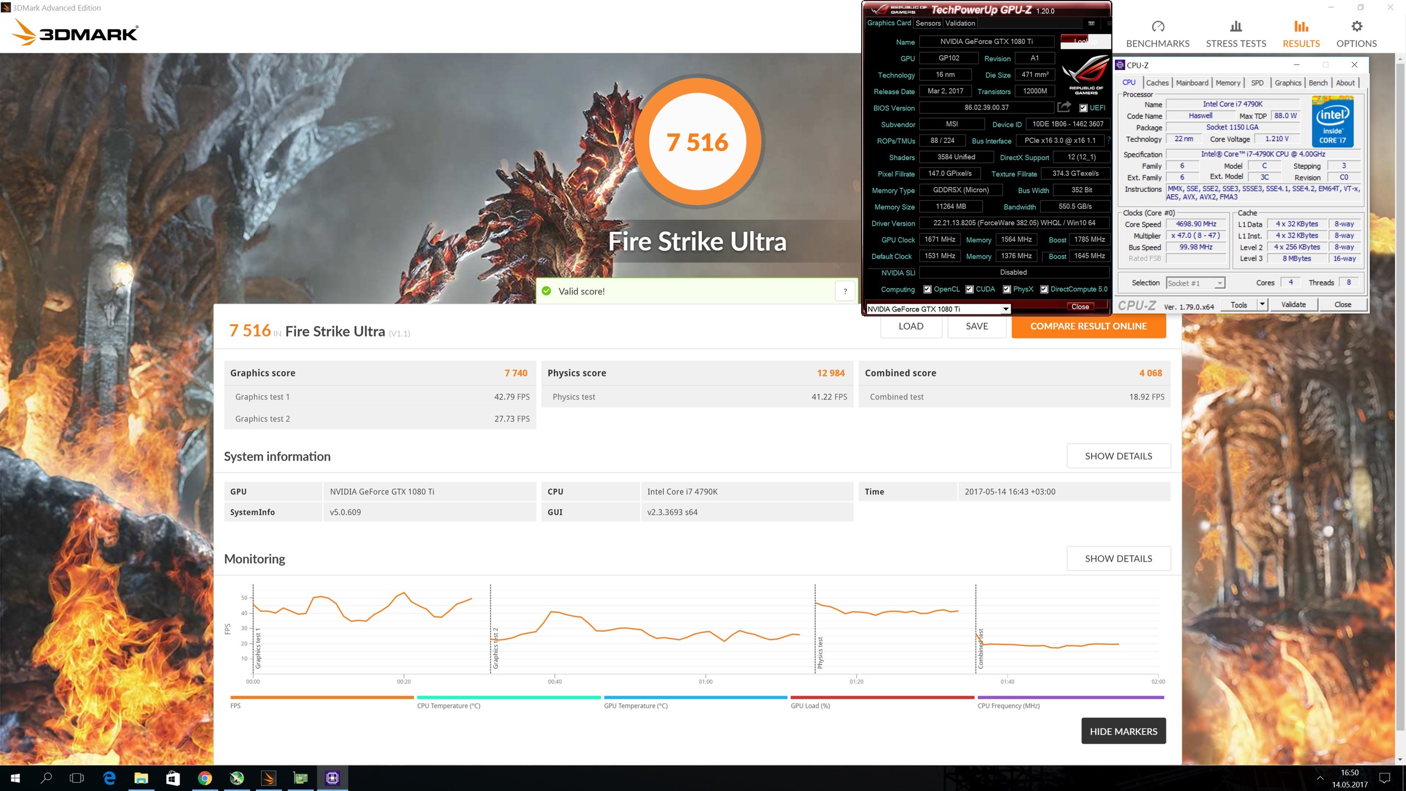
Task: Open File Explorer from taskbar
Action: click(141, 778)
